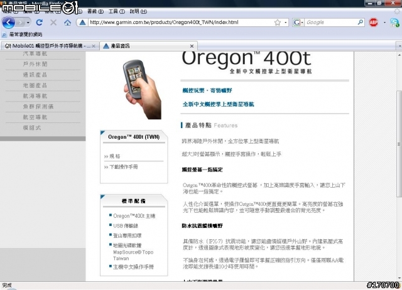Click the USB 傳輸線 list item
This screenshot has height=290, width=402.
[x=126, y=226]
